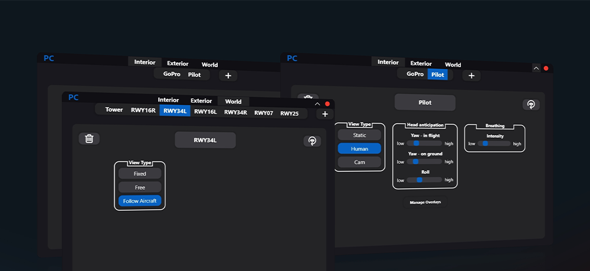Click the reset icon beside Pilot name
590x271 pixels.
pyautogui.click(x=531, y=104)
